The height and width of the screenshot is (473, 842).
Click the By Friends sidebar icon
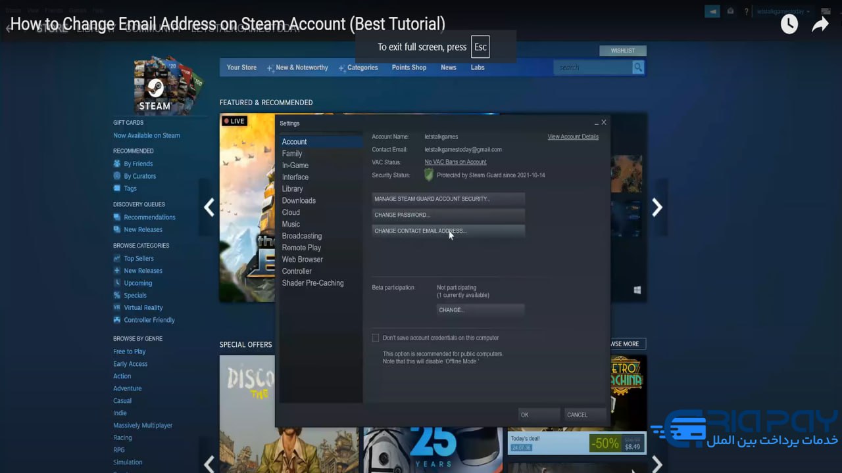[x=117, y=164]
